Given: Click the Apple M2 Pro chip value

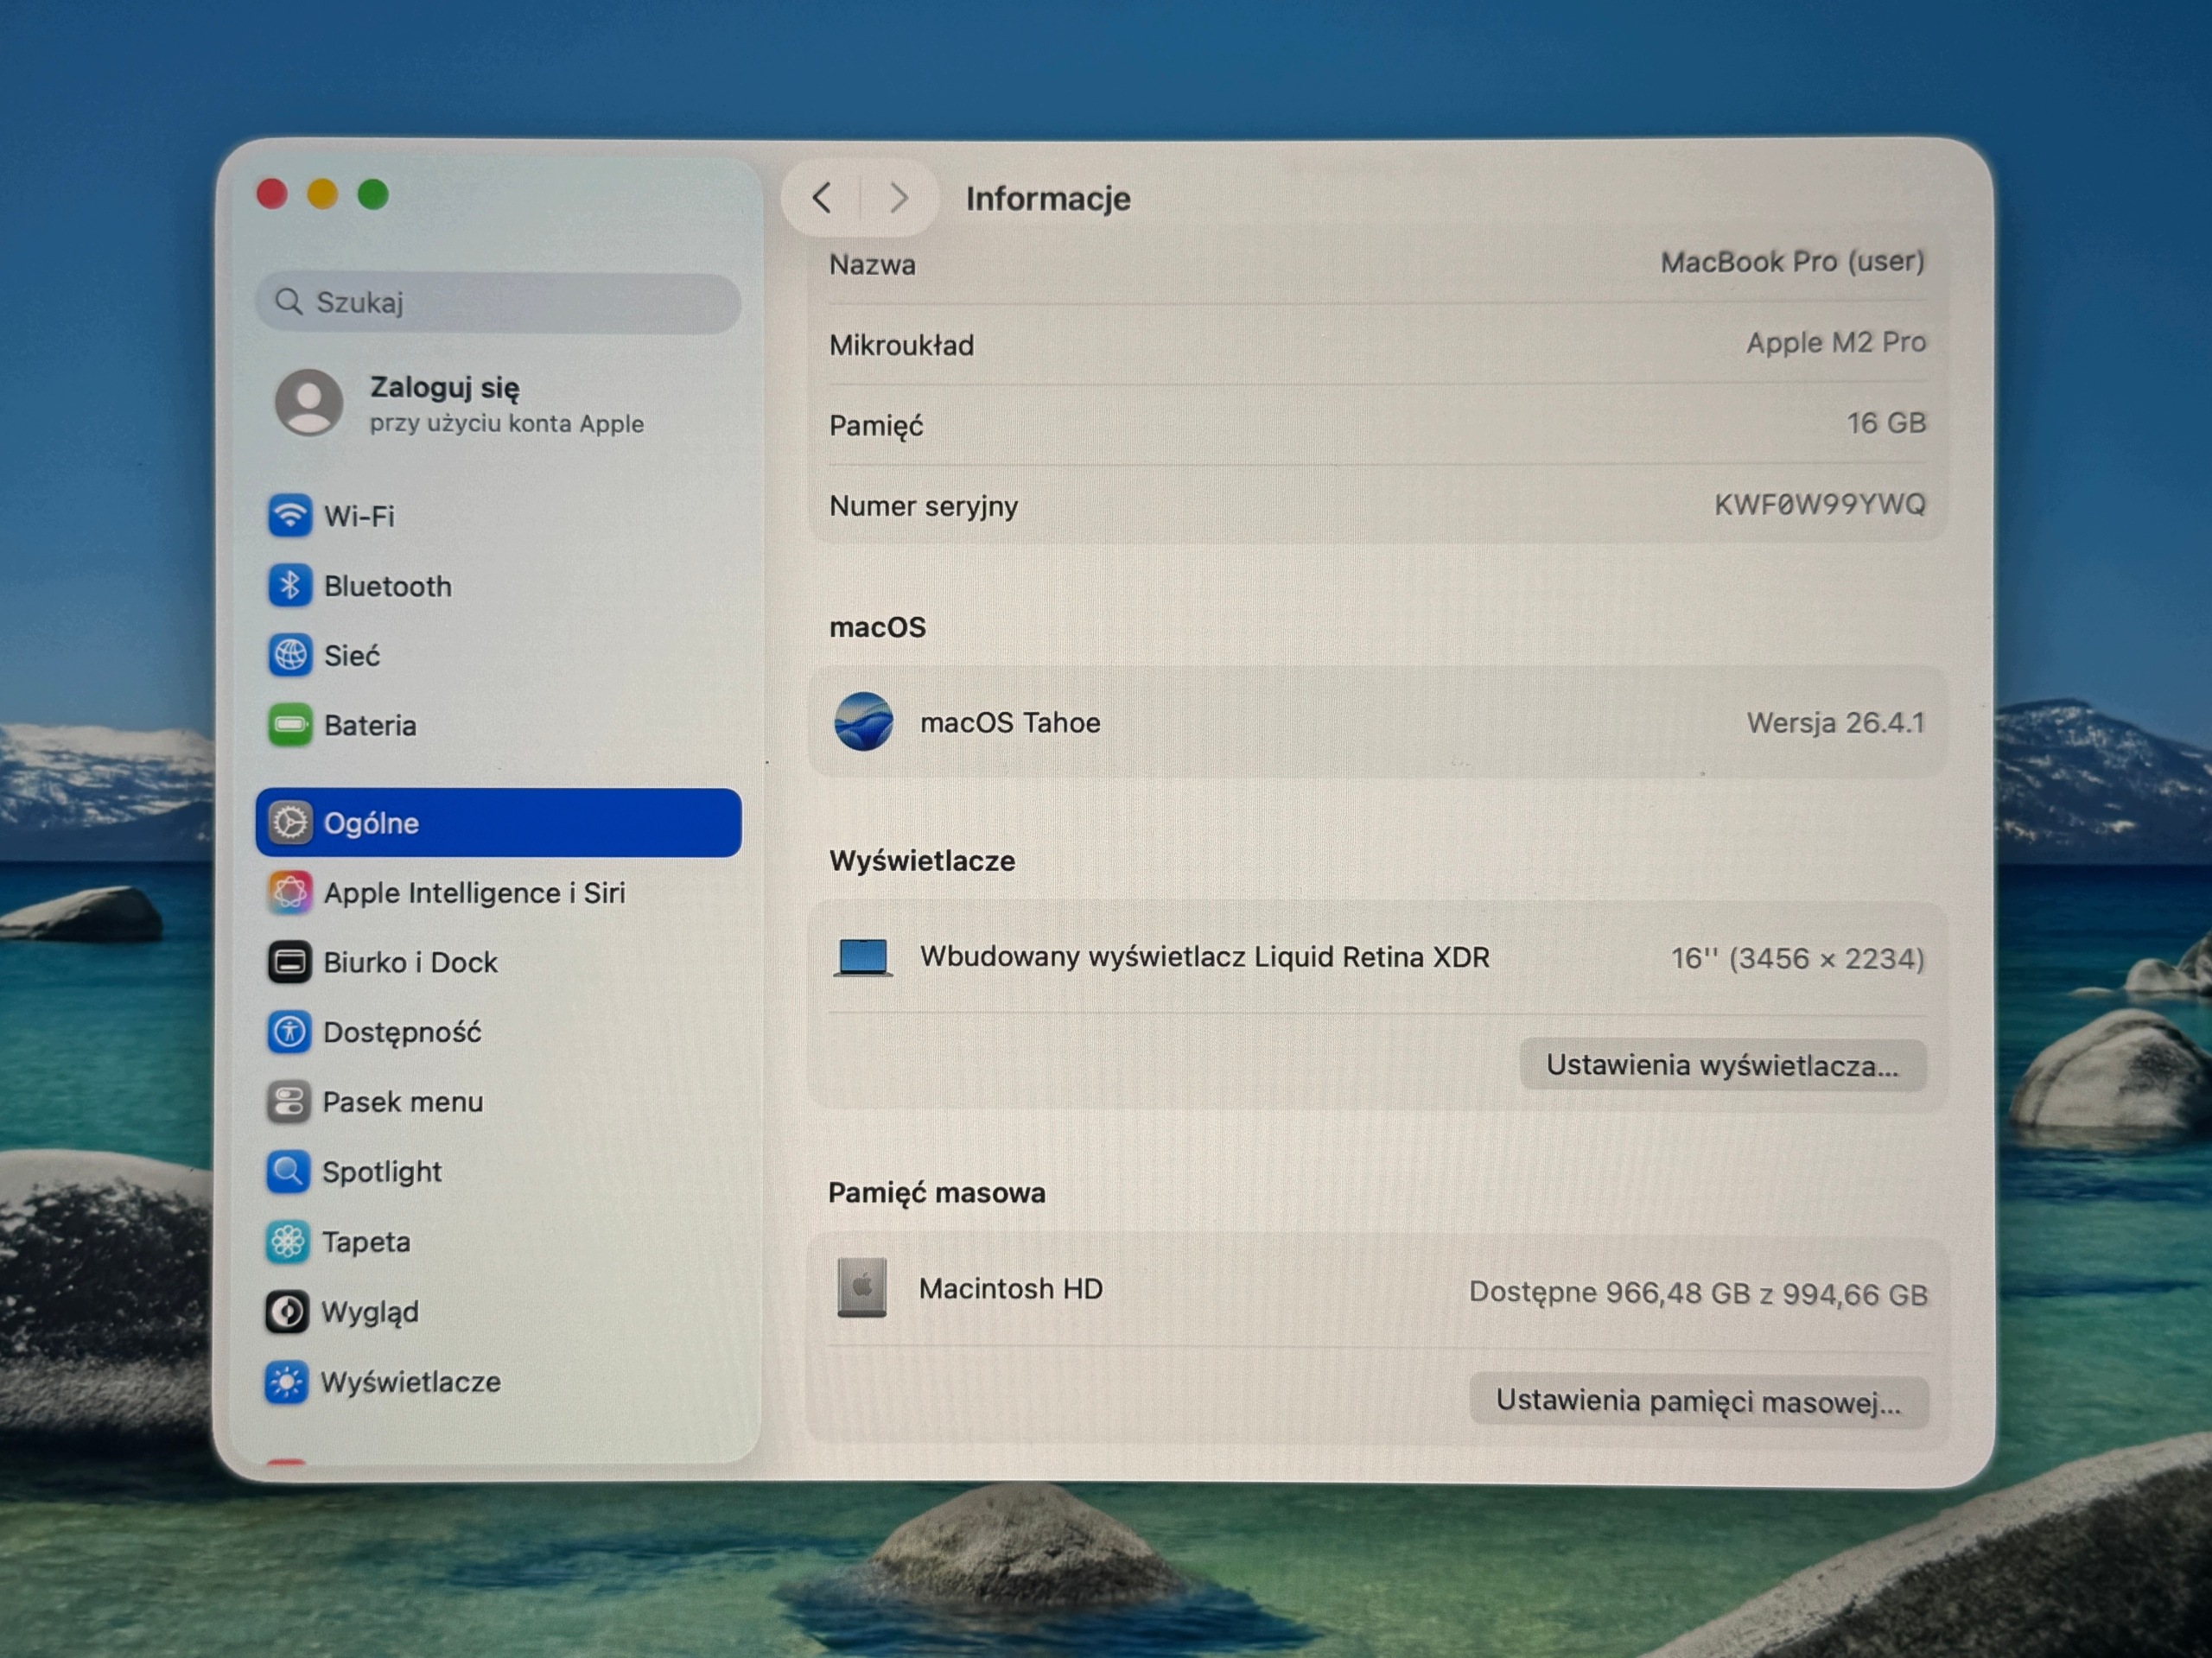Looking at the screenshot, I should [1836, 342].
